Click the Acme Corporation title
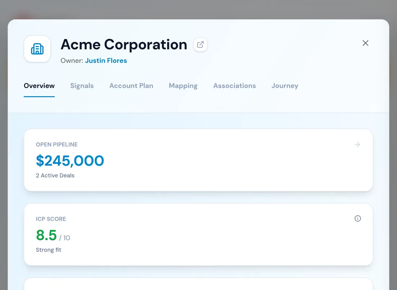 [124, 45]
